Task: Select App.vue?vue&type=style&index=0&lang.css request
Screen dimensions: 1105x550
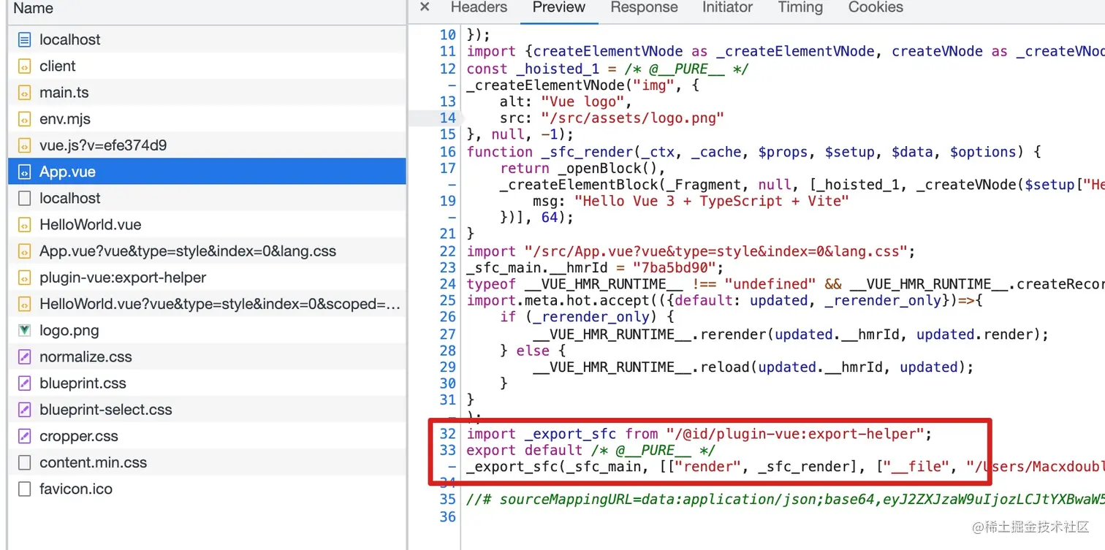Action: click(207, 251)
